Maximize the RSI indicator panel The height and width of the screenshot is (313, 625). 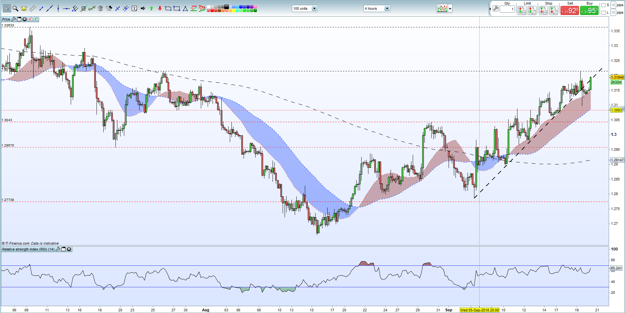point(64,249)
